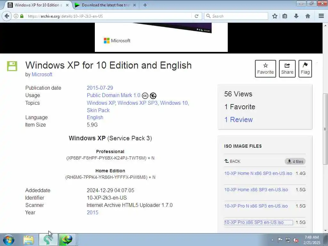Favorite this archive item
The width and height of the screenshot is (328, 246).
[x=266, y=69]
